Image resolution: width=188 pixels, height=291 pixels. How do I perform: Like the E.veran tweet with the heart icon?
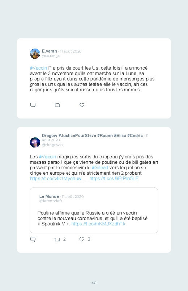pyautogui.click(x=82, y=105)
